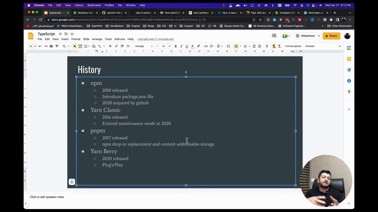
Task: Open the border dash icon
Action: coord(128,46)
